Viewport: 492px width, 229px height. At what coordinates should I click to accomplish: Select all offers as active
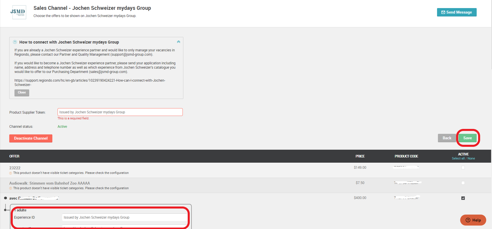[x=458, y=159]
